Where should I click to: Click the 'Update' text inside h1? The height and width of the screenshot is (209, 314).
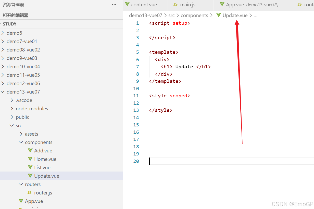point(184,67)
